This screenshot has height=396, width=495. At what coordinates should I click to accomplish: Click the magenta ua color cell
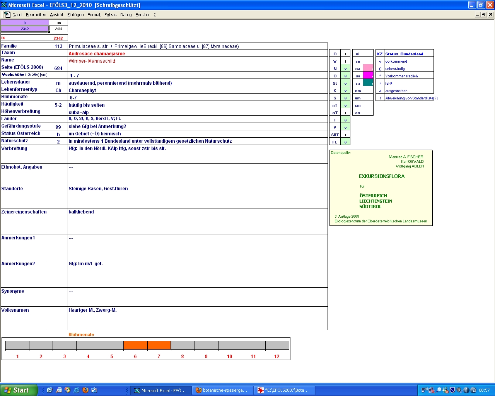(368, 75)
